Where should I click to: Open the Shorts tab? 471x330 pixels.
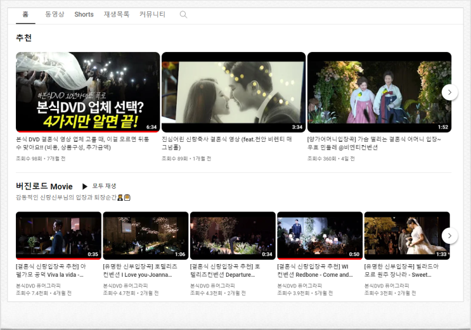84,15
